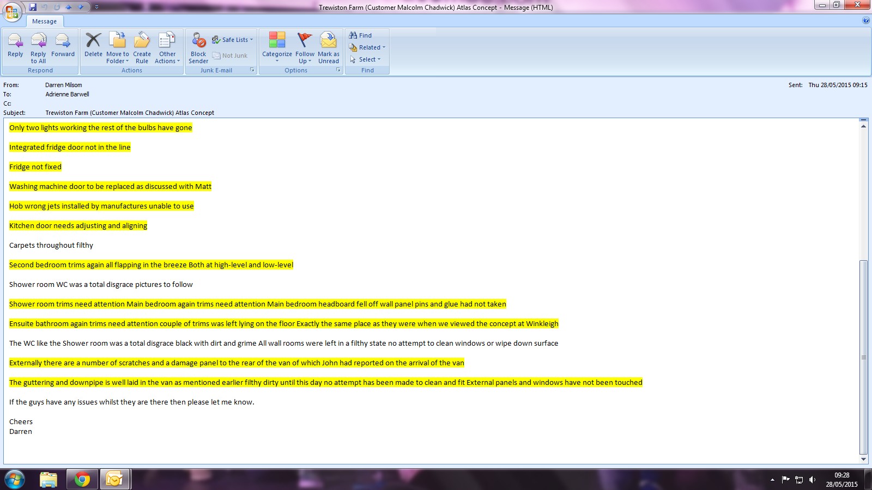Click the Reply to All icon
This screenshot has width=872, height=490.
tap(38, 41)
